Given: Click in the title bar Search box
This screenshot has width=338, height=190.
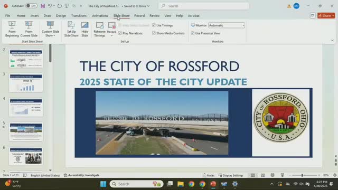Looking at the screenshot, I should point(204,6).
